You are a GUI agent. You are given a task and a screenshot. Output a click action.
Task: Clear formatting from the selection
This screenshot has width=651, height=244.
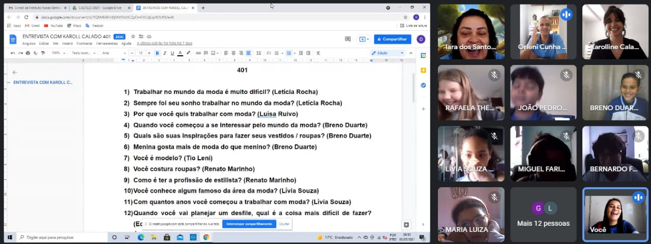pos(318,53)
